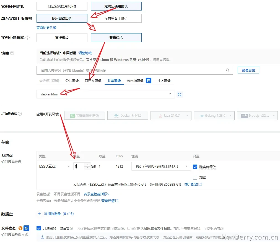
Task: Switch to 自定义镜像 tab
Action: point(93,81)
